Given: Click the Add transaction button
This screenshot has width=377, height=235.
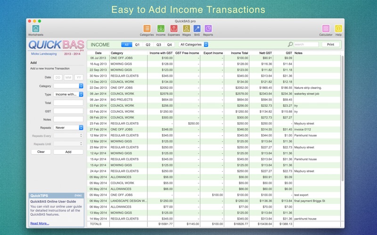Looking at the screenshot, I should click(x=68, y=152).
